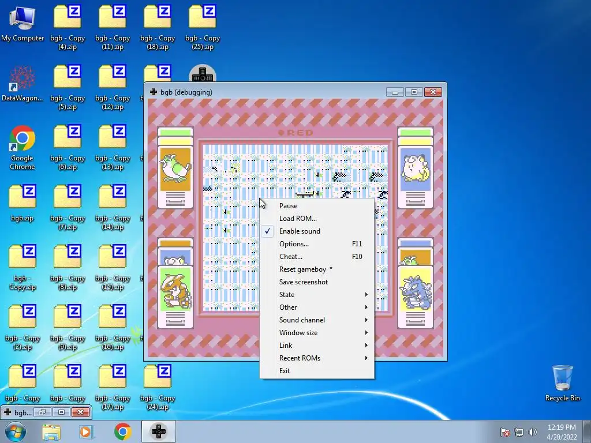
Task: Switch to bgb taskbar button
Action: [159, 431]
